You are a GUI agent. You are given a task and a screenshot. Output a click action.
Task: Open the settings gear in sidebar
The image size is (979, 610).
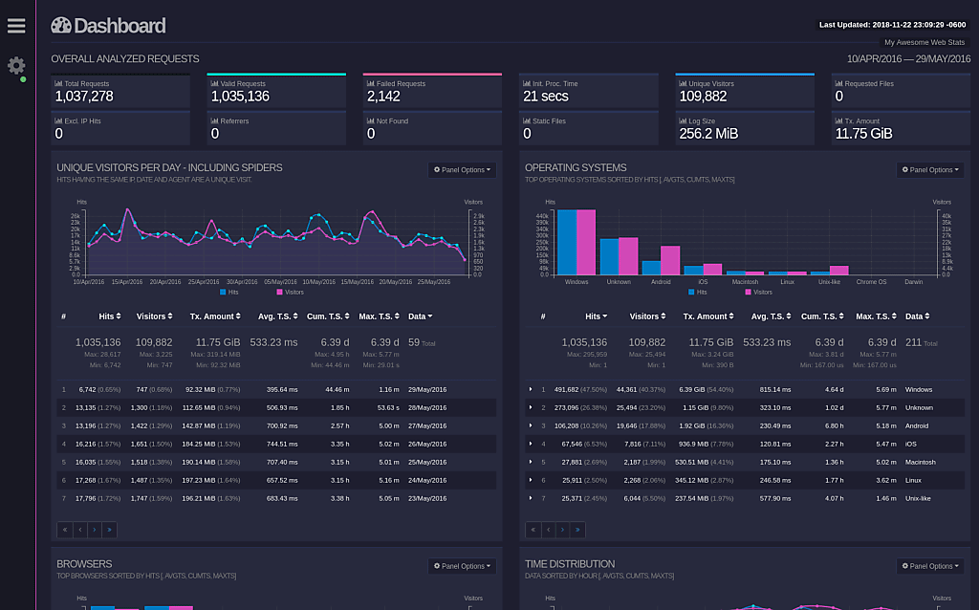[16, 66]
